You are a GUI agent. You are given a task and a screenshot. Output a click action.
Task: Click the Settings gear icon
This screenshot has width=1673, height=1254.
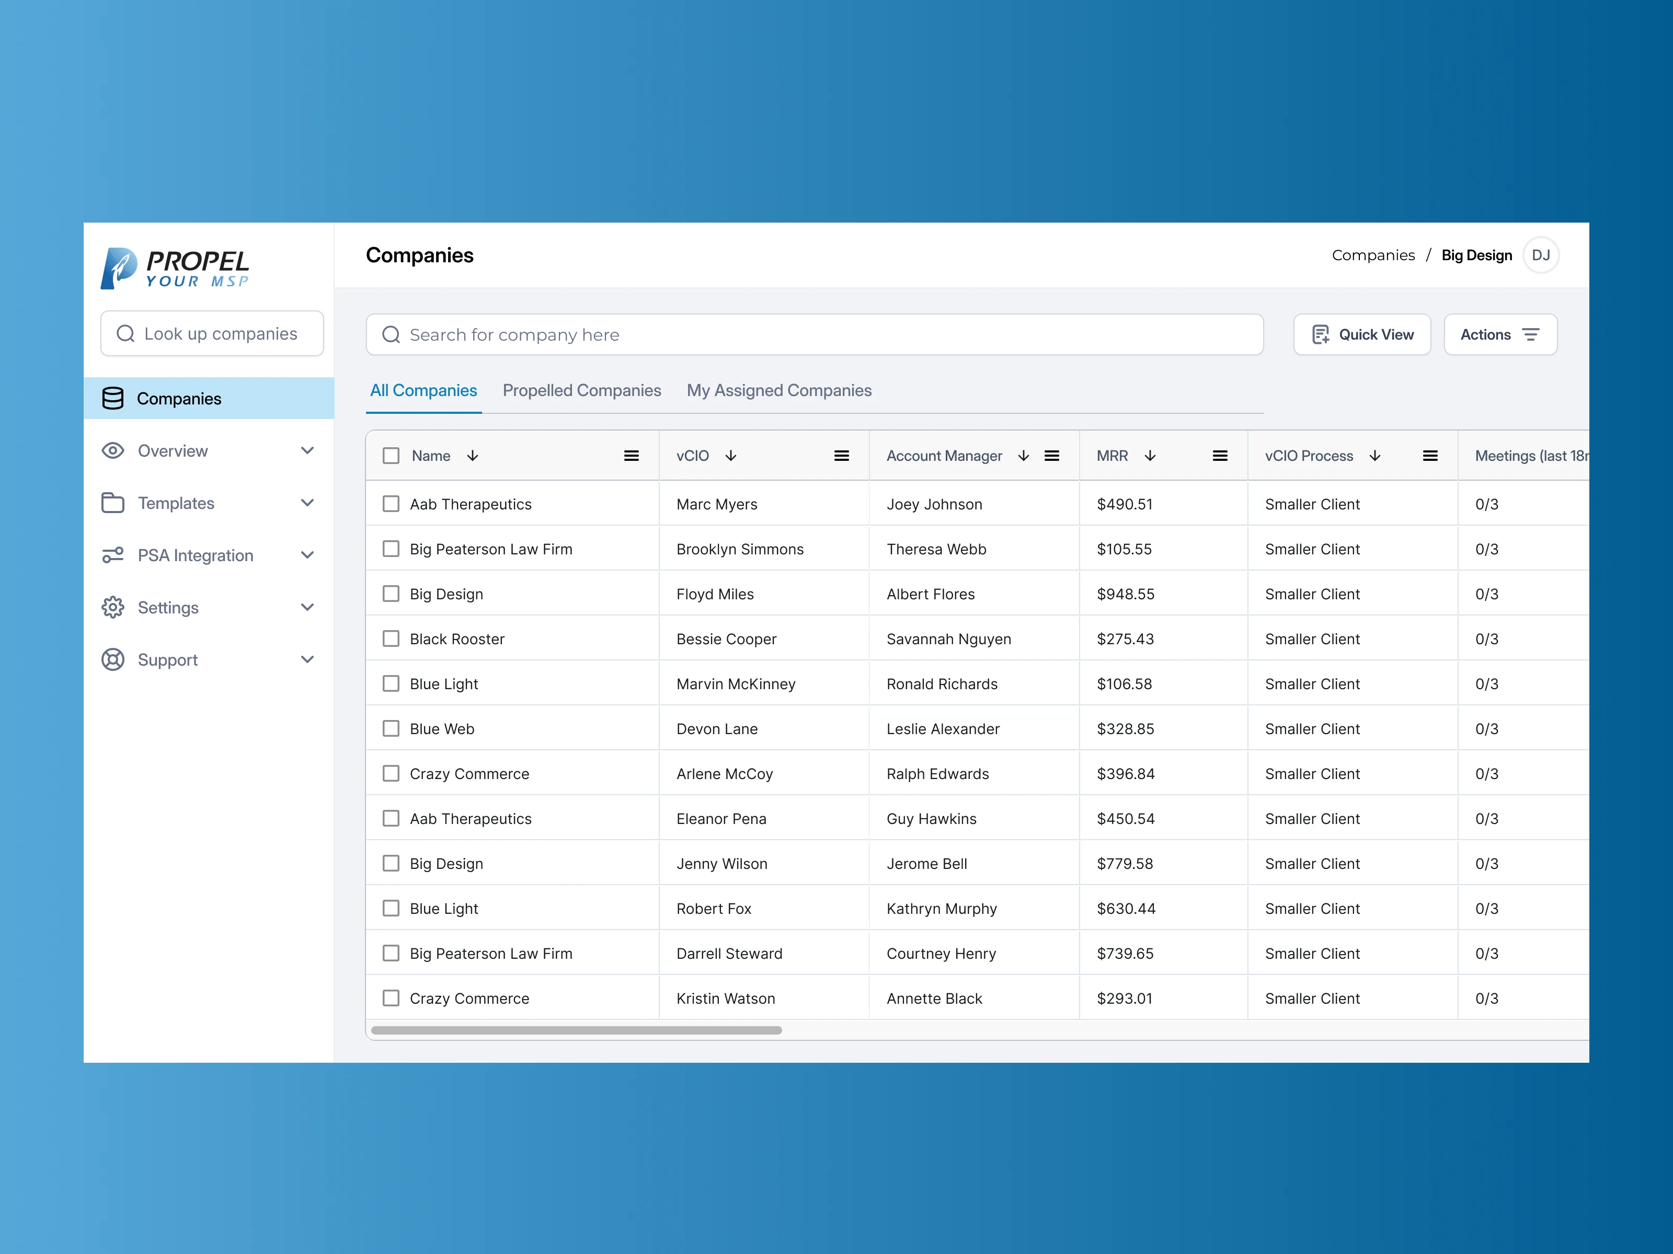click(113, 608)
